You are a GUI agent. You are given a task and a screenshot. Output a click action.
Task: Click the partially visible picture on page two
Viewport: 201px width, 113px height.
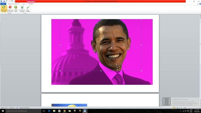pyautogui.click(x=69, y=105)
